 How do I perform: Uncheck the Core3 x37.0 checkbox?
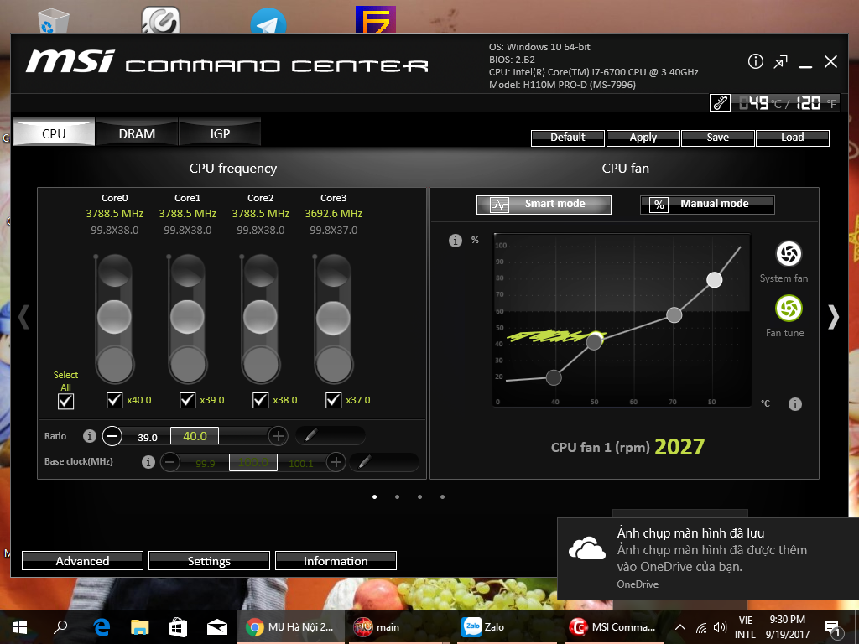[333, 400]
